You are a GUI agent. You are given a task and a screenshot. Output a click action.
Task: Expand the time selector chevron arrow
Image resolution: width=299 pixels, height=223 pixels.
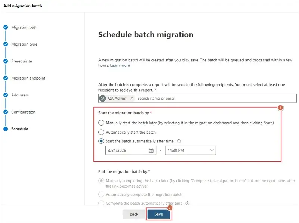click(212, 150)
